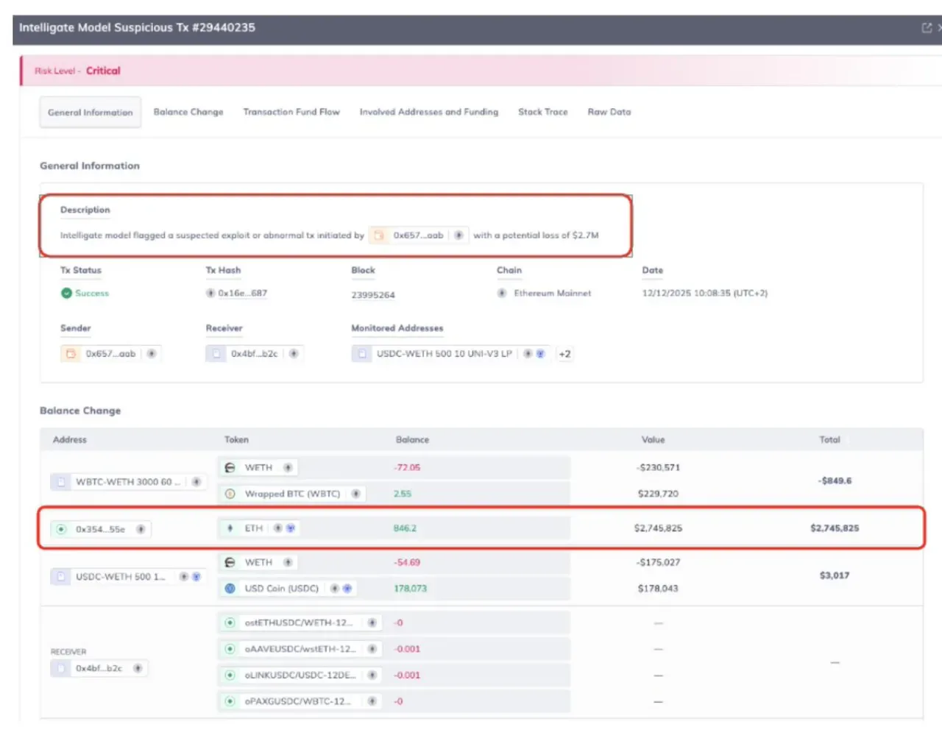
Task: Switch to the General Information tab
Action: (91, 113)
